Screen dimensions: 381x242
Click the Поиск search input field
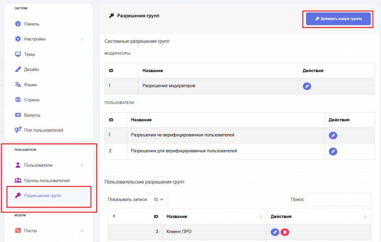339,199
